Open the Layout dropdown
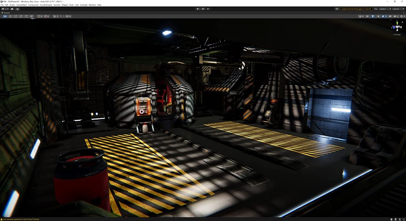The width and height of the screenshot is (406, 221). (398, 9)
